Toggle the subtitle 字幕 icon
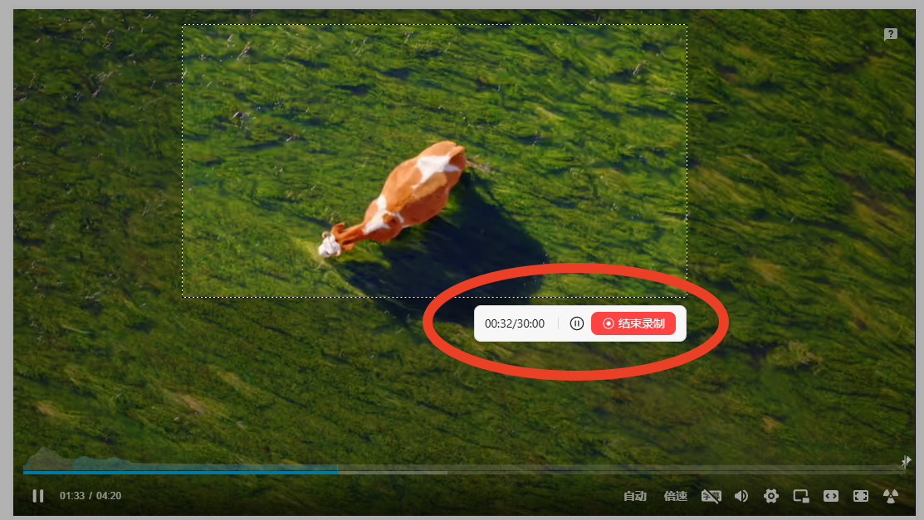 pos(711,496)
